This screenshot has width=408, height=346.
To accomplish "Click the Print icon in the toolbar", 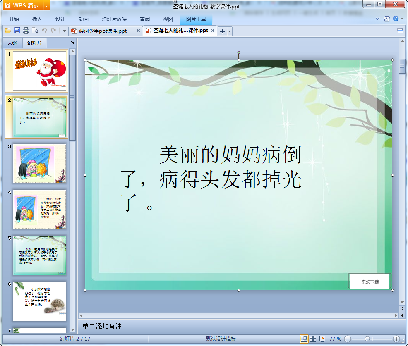I will [26, 31].
